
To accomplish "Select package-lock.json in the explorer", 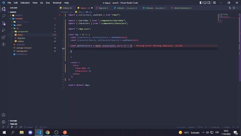I will click(x=24, y=48).
